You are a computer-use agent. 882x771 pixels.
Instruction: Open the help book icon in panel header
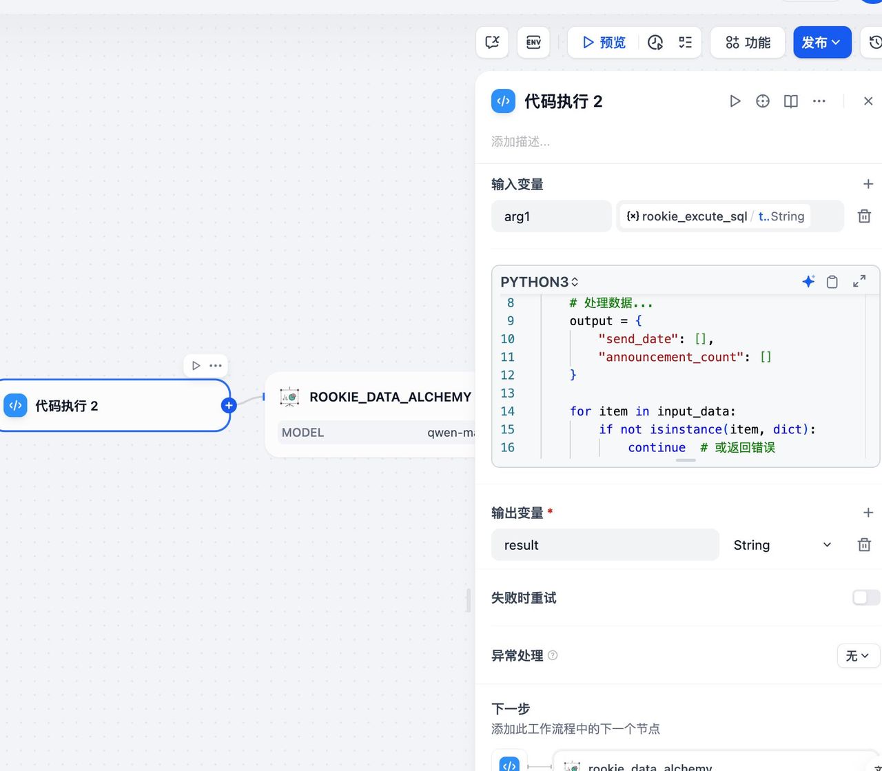(790, 101)
